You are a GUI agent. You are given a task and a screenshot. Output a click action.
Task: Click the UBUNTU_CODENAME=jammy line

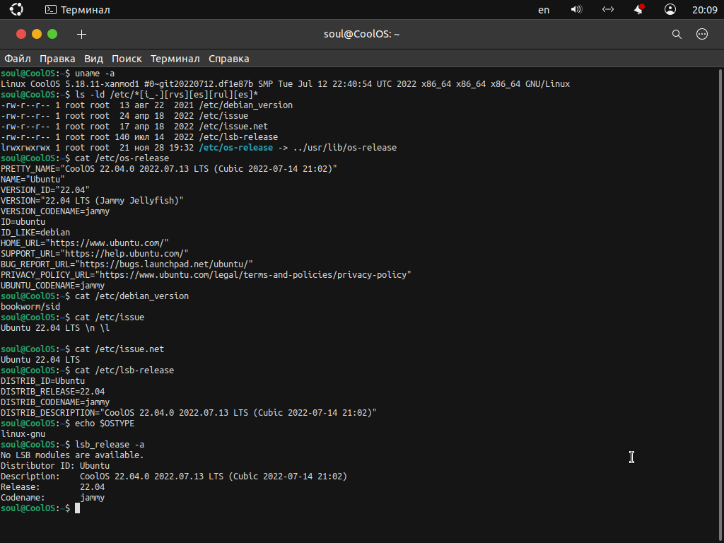52,286
